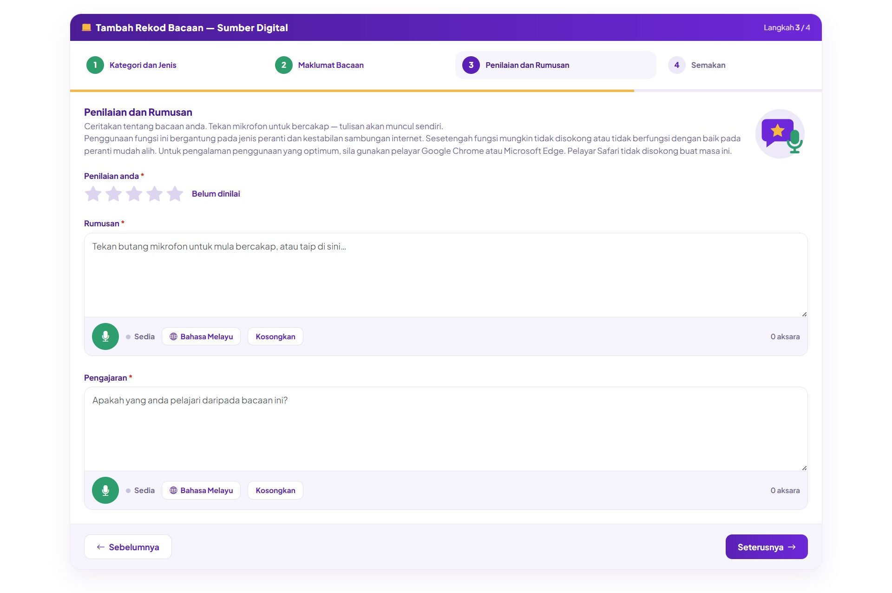Open the Rumusan Bahasa Melayu language selector
892x593 pixels.
pos(201,336)
